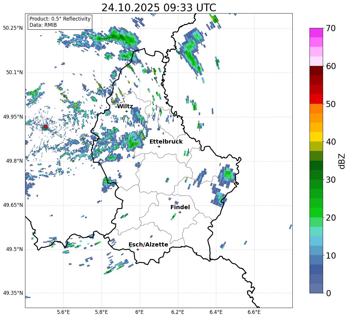Viewport: 349px width, 318px height.
Task: Click the 6.2°E longitude tick label
Action: [178, 312]
